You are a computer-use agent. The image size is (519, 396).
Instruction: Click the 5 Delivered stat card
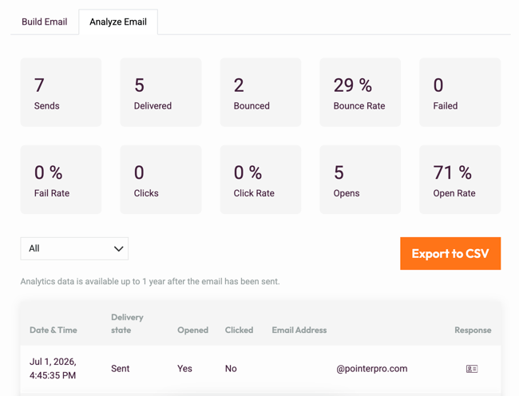coord(160,93)
